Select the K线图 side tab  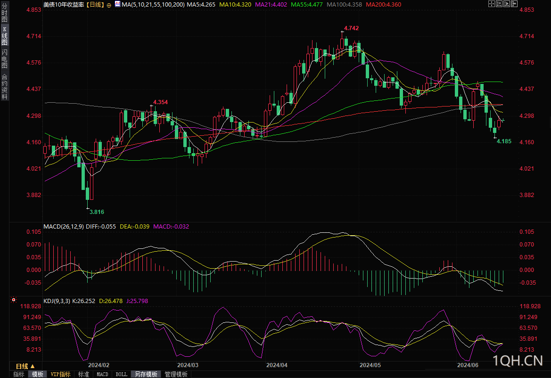pyautogui.click(x=4, y=36)
